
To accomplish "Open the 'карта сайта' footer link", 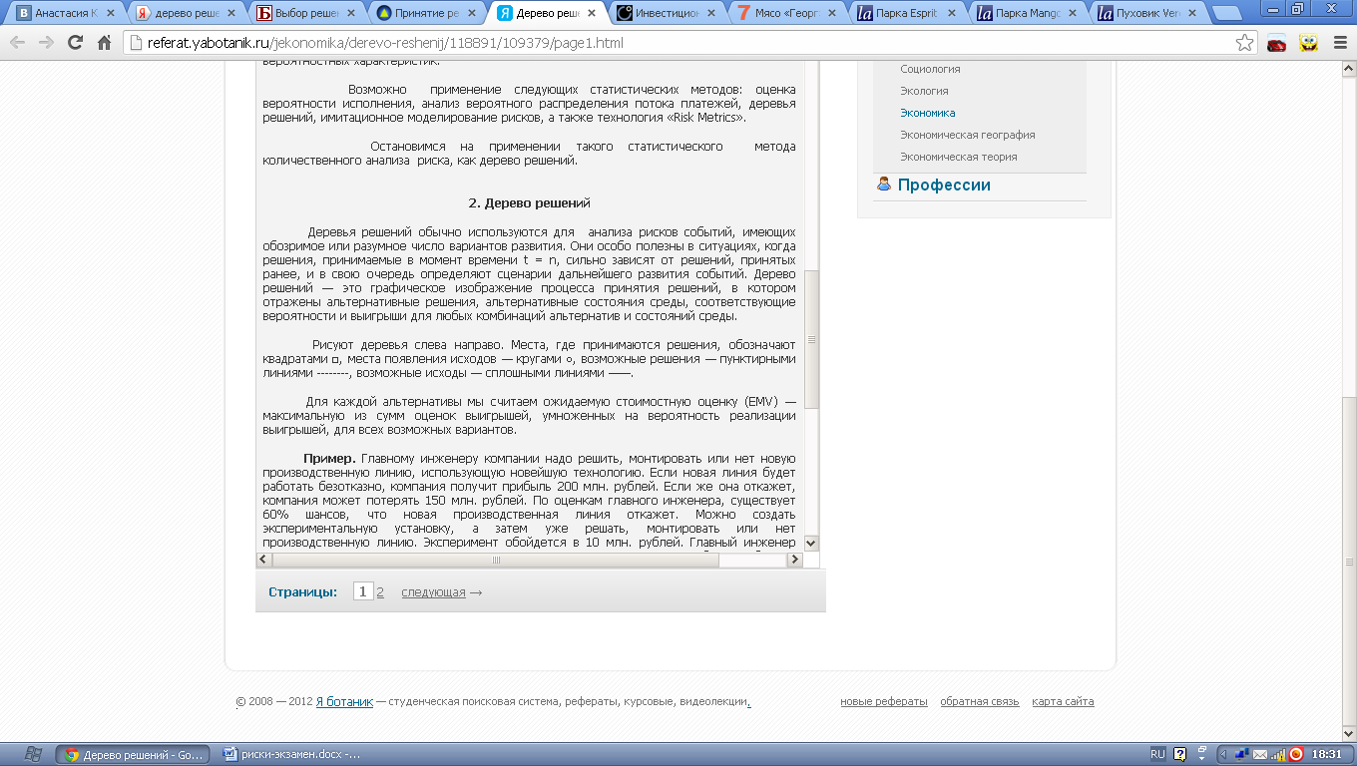I will coord(1063,702).
